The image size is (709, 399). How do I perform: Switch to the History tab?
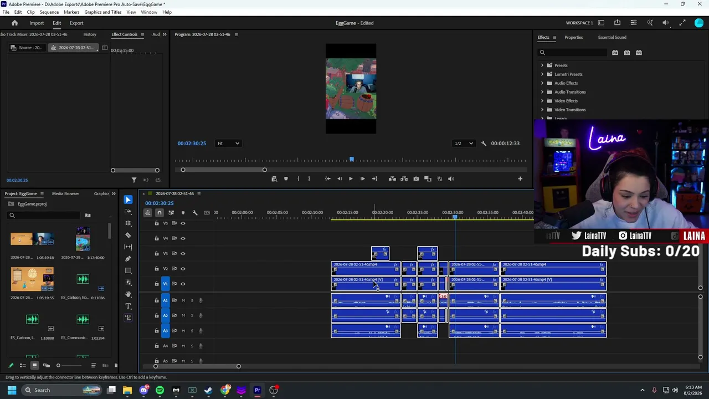pos(90,34)
